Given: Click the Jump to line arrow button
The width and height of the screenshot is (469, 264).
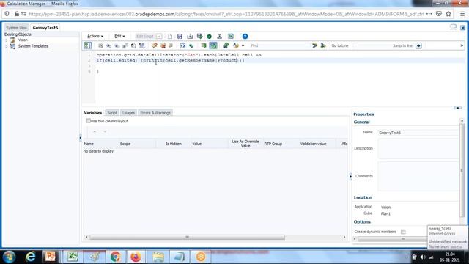Looking at the screenshot, I should 418,45.
